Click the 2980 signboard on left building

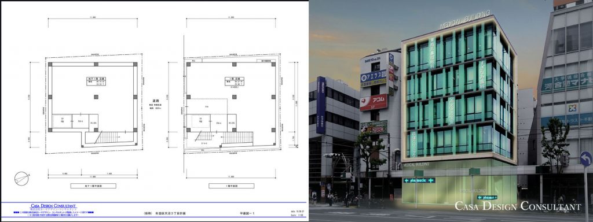coord(374,128)
